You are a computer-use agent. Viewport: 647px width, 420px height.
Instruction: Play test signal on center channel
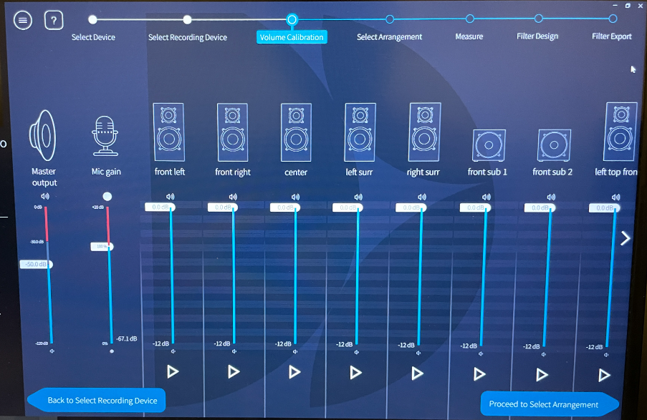tap(294, 372)
